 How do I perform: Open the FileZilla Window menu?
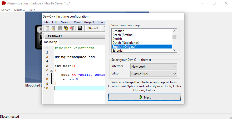[x=19, y=10]
